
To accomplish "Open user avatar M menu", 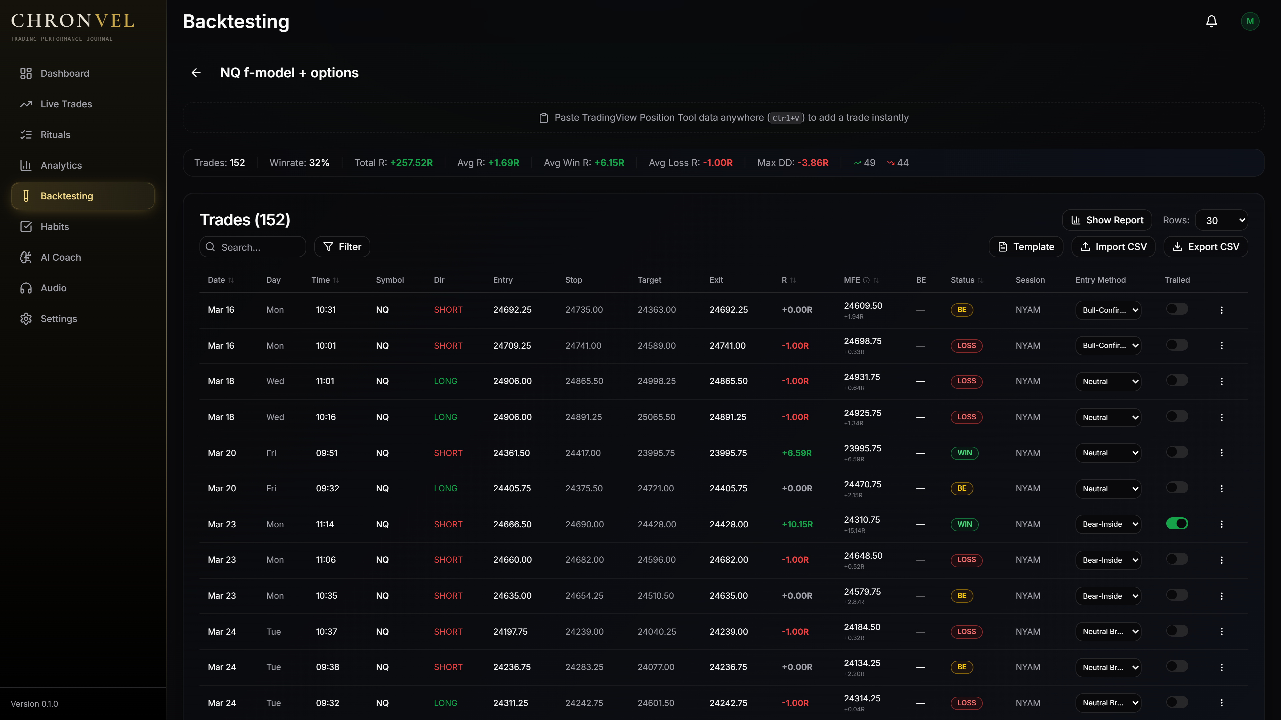I will [1250, 21].
